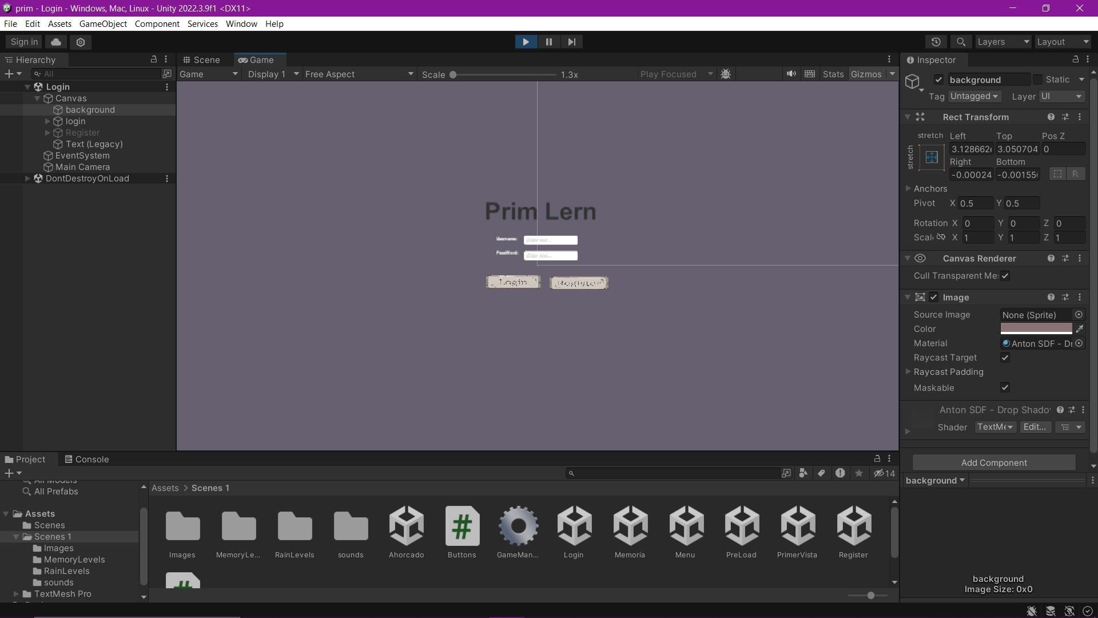Toggle the Raycast Target checkbox
Image resolution: width=1098 pixels, height=618 pixels.
pyautogui.click(x=1005, y=358)
